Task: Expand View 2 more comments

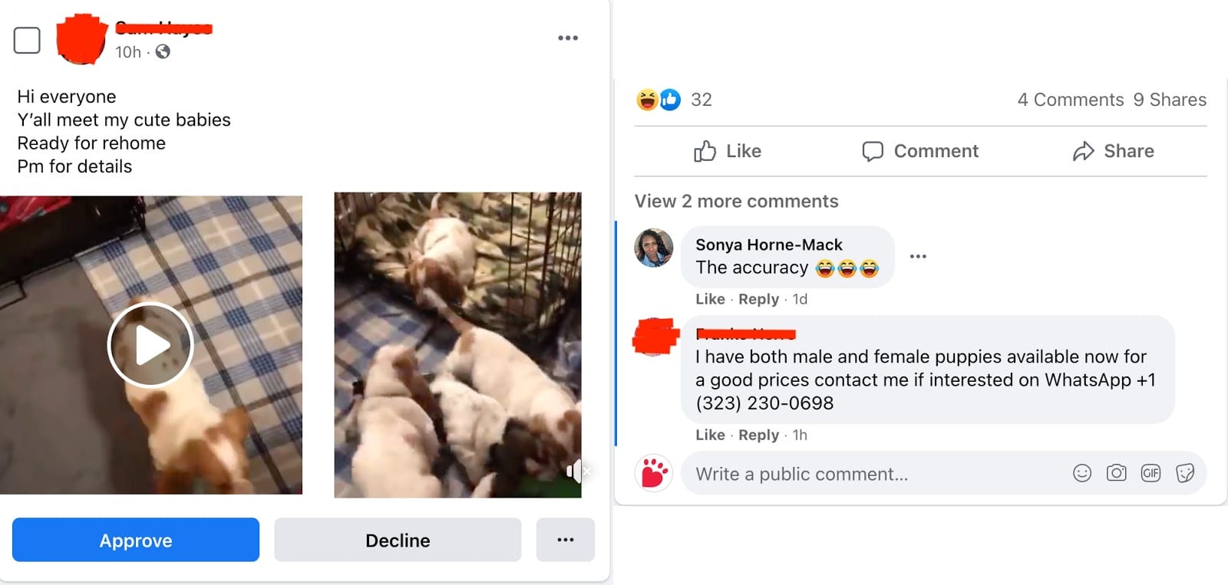Action: click(x=736, y=201)
